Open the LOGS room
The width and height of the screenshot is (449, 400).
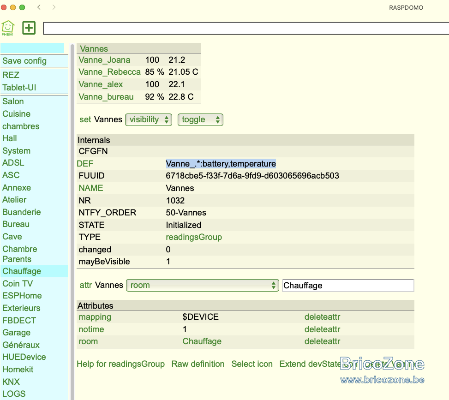pos(14,394)
